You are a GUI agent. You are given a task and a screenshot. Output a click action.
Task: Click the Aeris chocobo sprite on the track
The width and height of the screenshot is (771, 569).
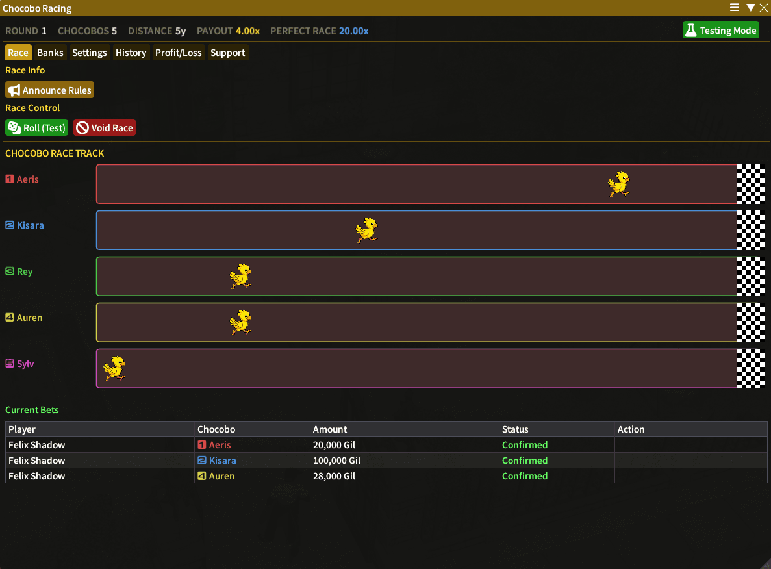click(x=618, y=184)
